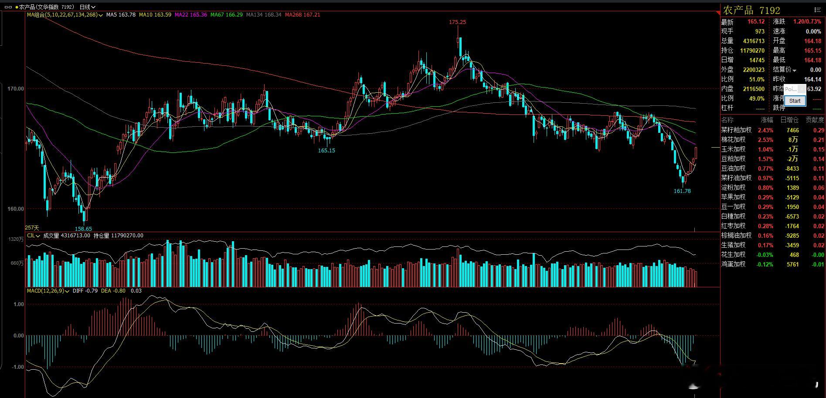Select the 豆一加权 row
826x398 pixels.
tap(773, 207)
